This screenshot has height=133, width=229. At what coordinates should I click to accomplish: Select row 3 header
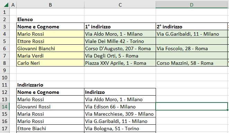(4, 27)
